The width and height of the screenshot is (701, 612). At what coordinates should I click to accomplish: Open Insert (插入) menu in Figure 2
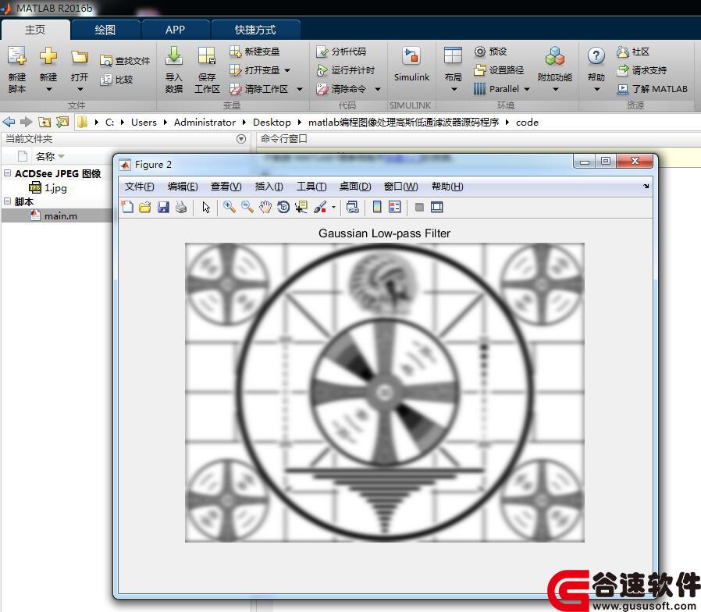269,187
